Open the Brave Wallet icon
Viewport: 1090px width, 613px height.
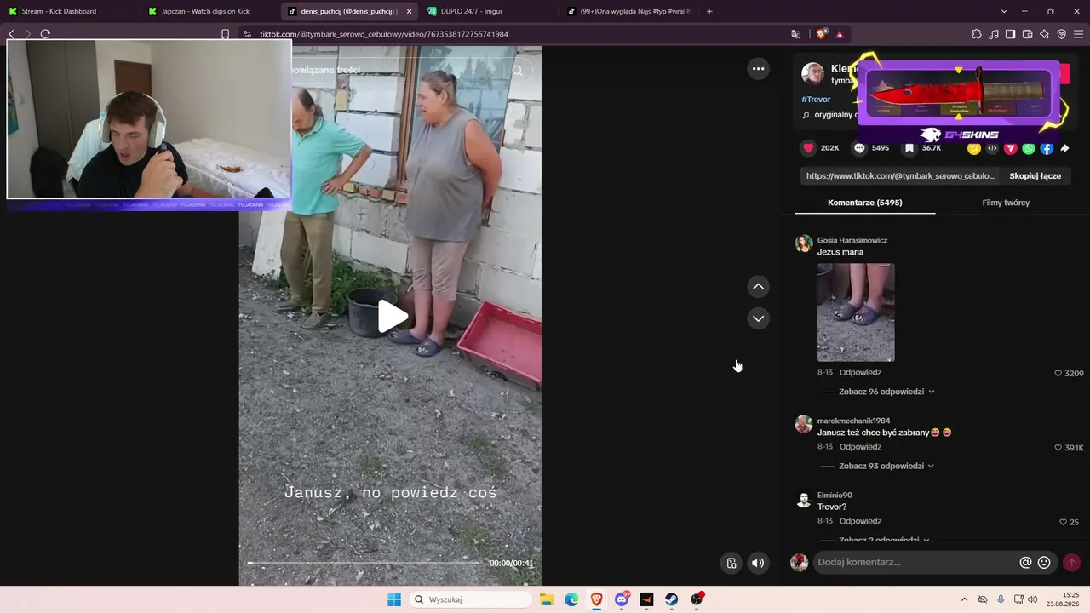click(x=1027, y=34)
